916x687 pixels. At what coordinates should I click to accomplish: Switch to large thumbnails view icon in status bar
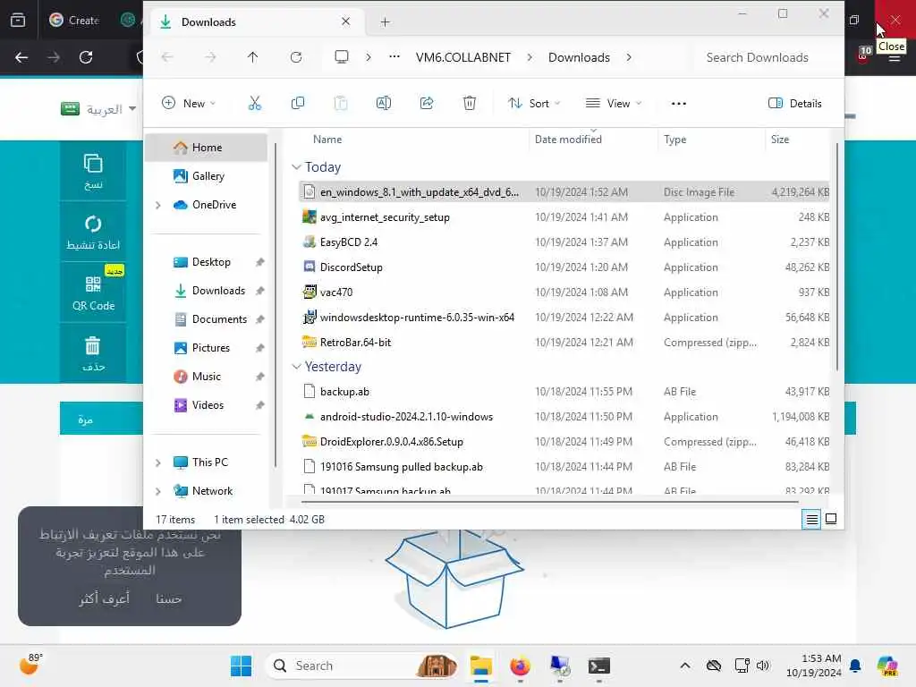tap(831, 519)
